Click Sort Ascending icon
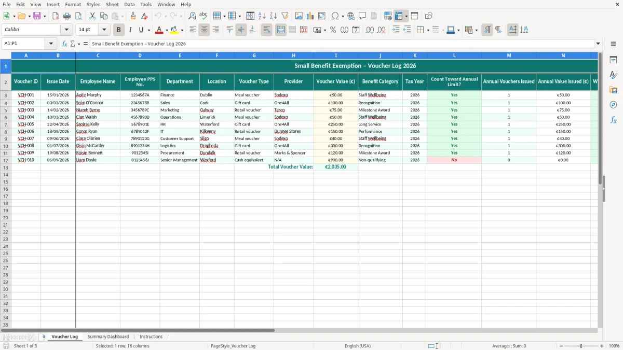The height and width of the screenshot is (350, 623). 262,16
